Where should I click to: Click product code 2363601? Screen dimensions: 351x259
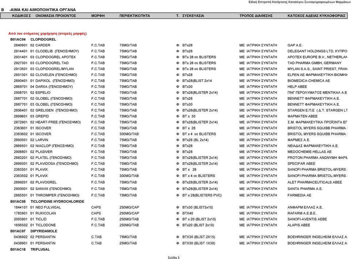pos(20,128)
